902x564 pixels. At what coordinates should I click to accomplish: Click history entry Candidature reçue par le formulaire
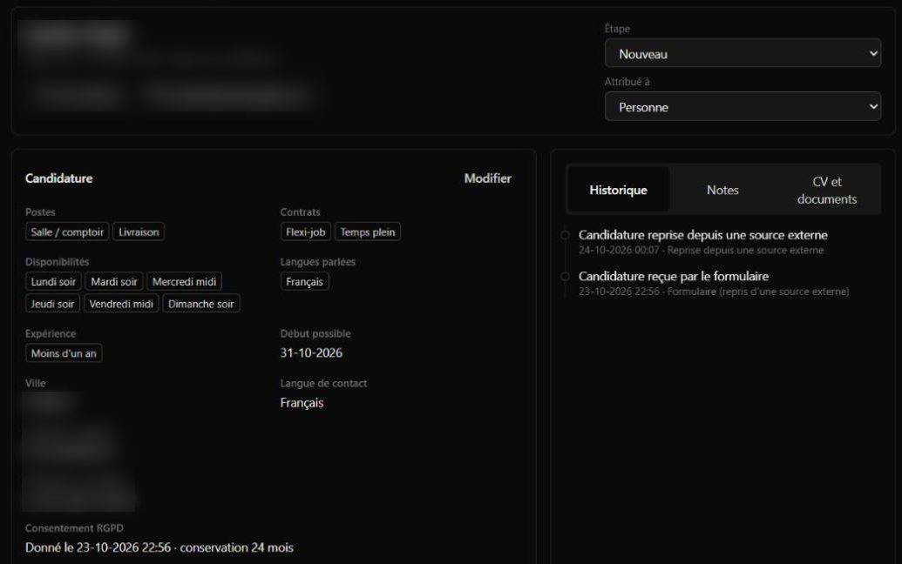tap(674, 276)
